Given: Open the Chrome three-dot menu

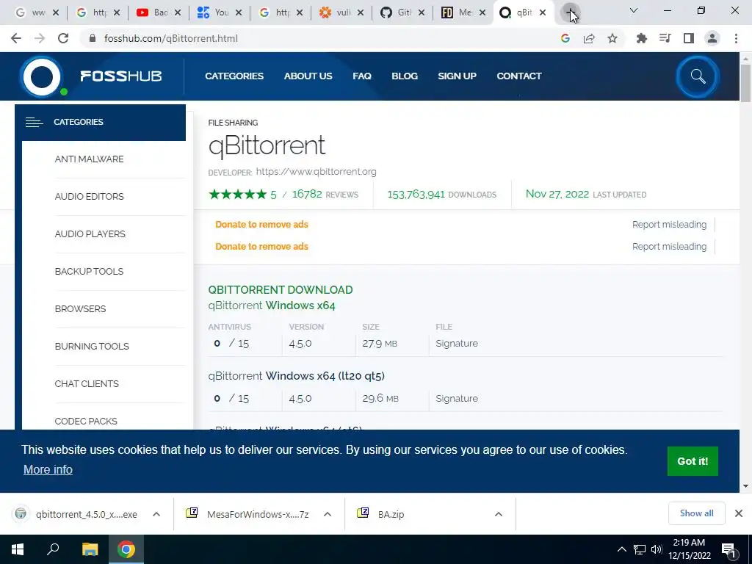Looking at the screenshot, I should [x=736, y=38].
